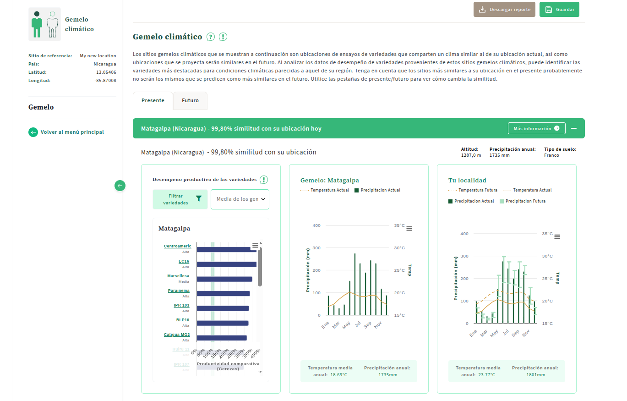The image size is (627, 401).
Task: Open the Marsellesa variety link
Action: (x=178, y=276)
